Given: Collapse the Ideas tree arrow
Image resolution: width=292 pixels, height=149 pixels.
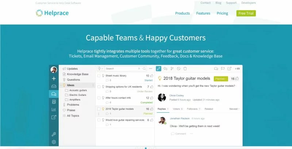Looking at the screenshot, I should click(61, 85).
